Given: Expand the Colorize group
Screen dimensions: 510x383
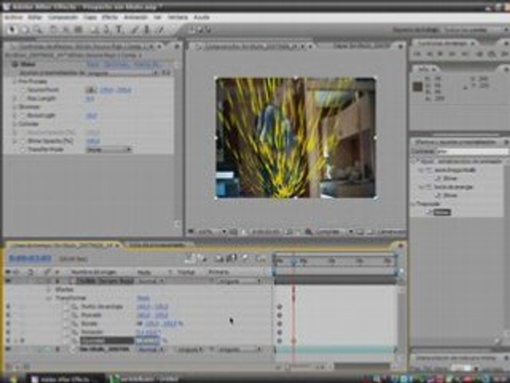Looking at the screenshot, I should pyautogui.click(x=15, y=124).
